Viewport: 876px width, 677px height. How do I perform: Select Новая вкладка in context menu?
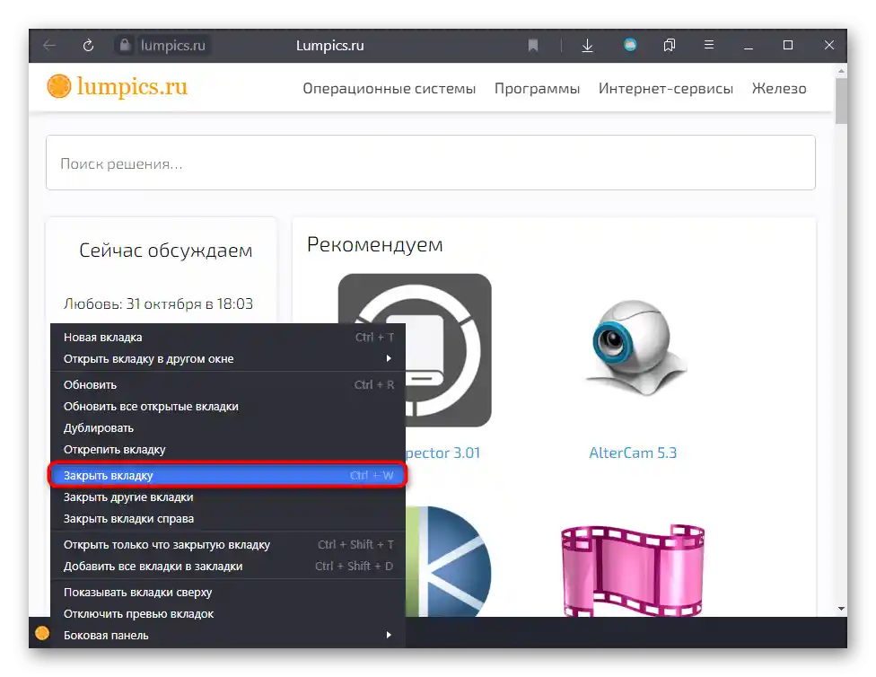(x=228, y=337)
